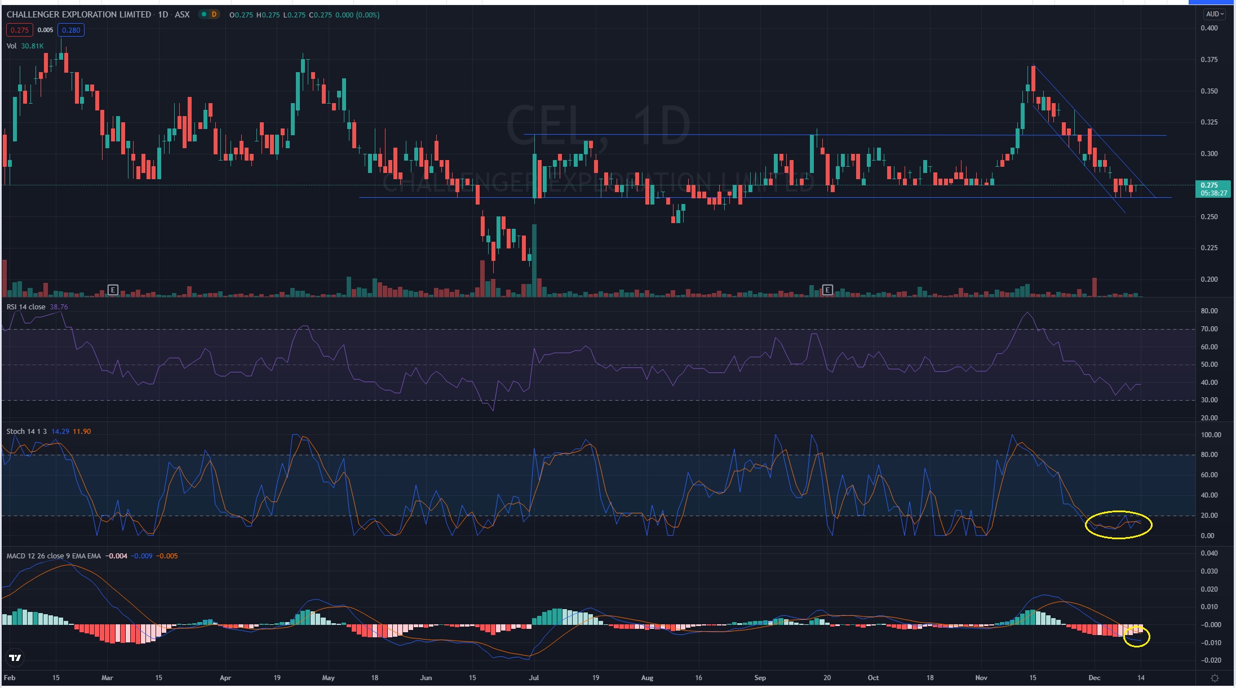Image resolution: width=1236 pixels, height=688 pixels.
Task: Select the MACD 12 26 close 9 legend
Action: tap(54, 556)
